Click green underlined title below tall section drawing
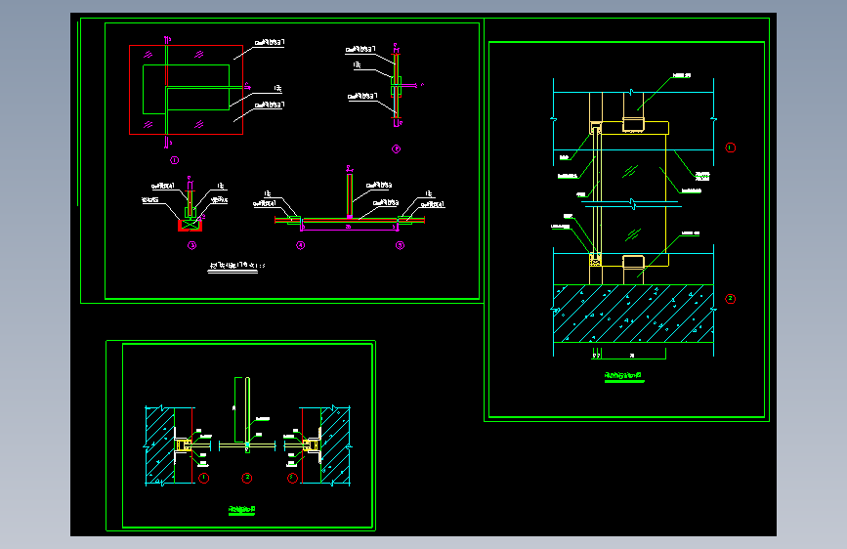This screenshot has height=549, width=847. [623, 375]
